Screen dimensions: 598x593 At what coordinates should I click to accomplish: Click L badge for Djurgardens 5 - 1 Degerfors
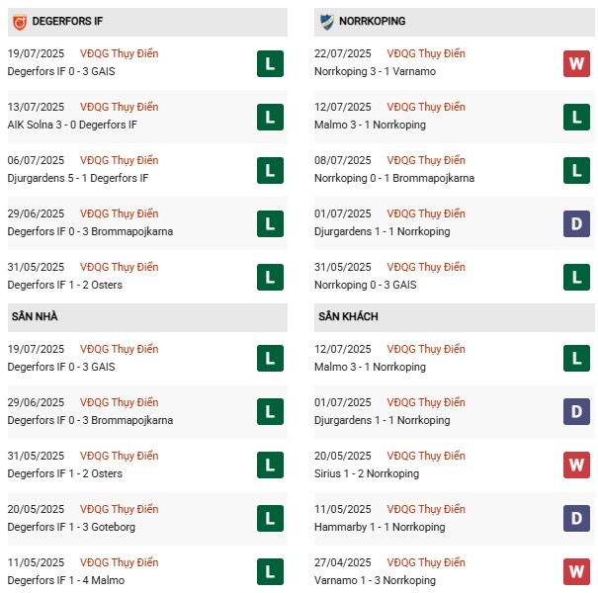[269, 170]
